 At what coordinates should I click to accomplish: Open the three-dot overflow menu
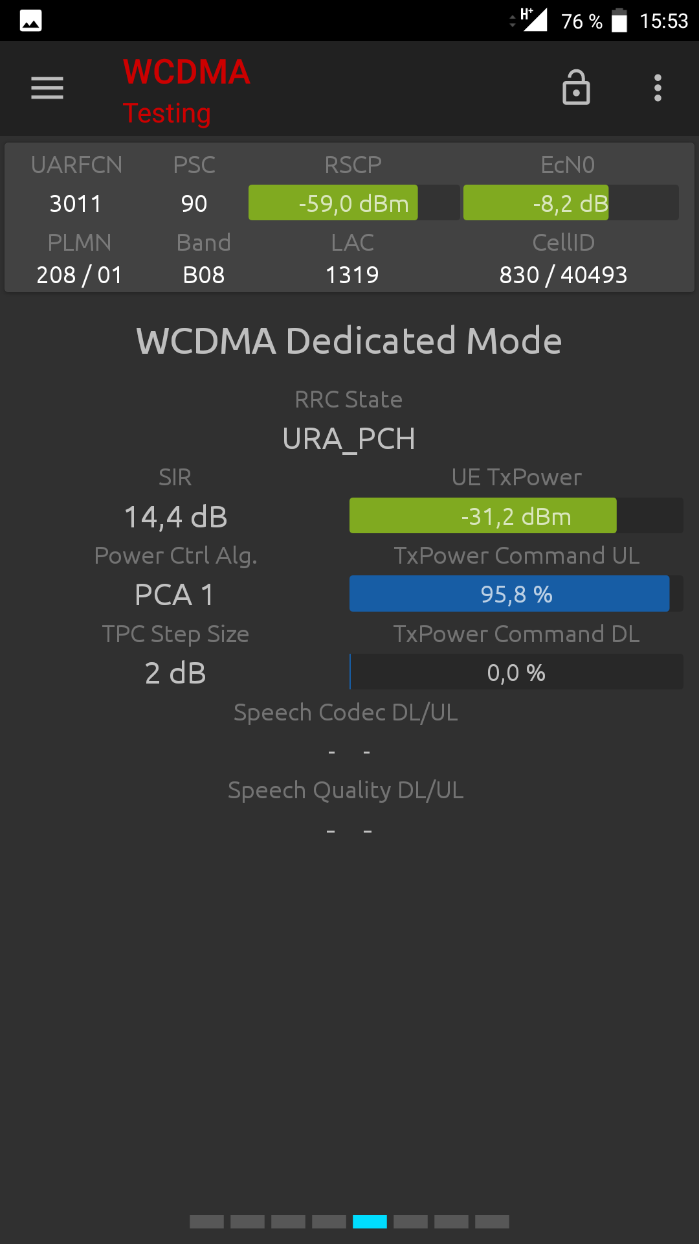pos(658,88)
